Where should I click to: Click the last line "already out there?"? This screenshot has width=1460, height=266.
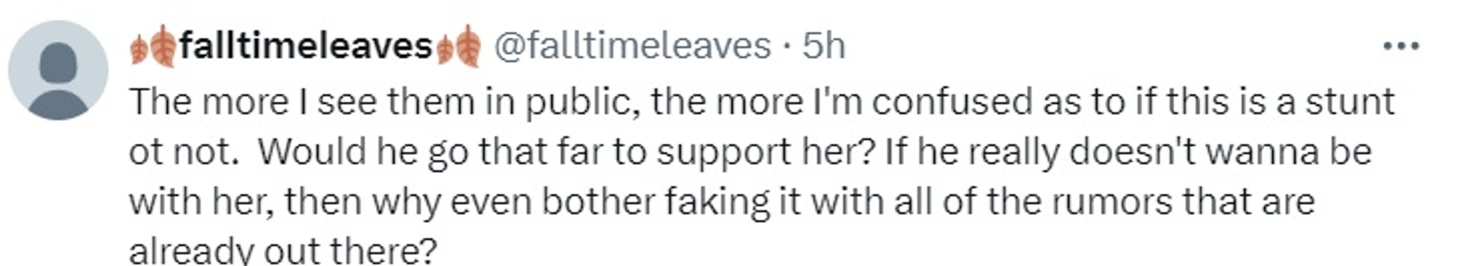(283, 250)
